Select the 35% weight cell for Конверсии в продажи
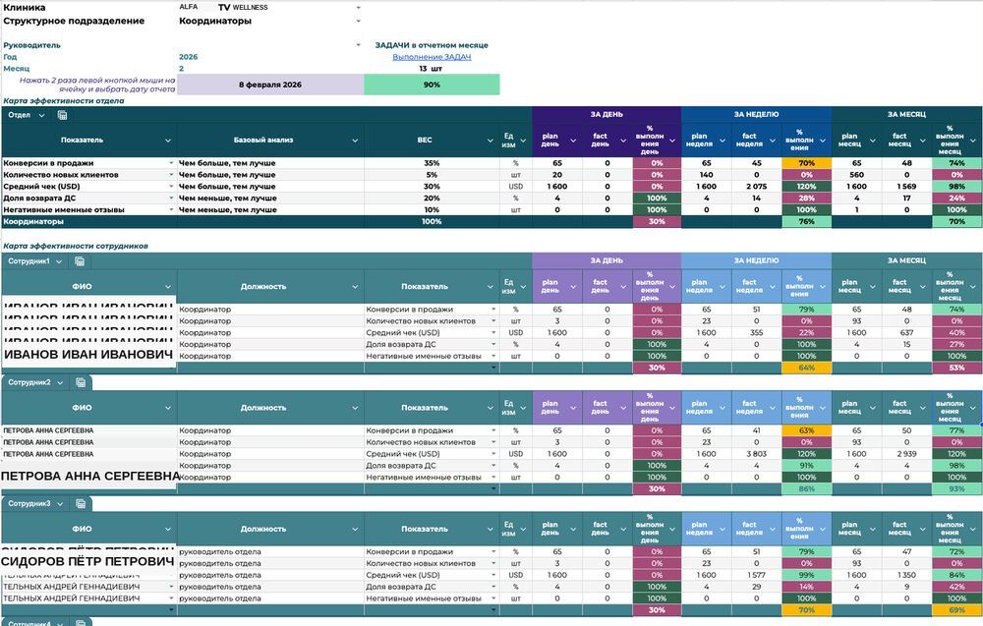The image size is (983, 626). [432, 163]
